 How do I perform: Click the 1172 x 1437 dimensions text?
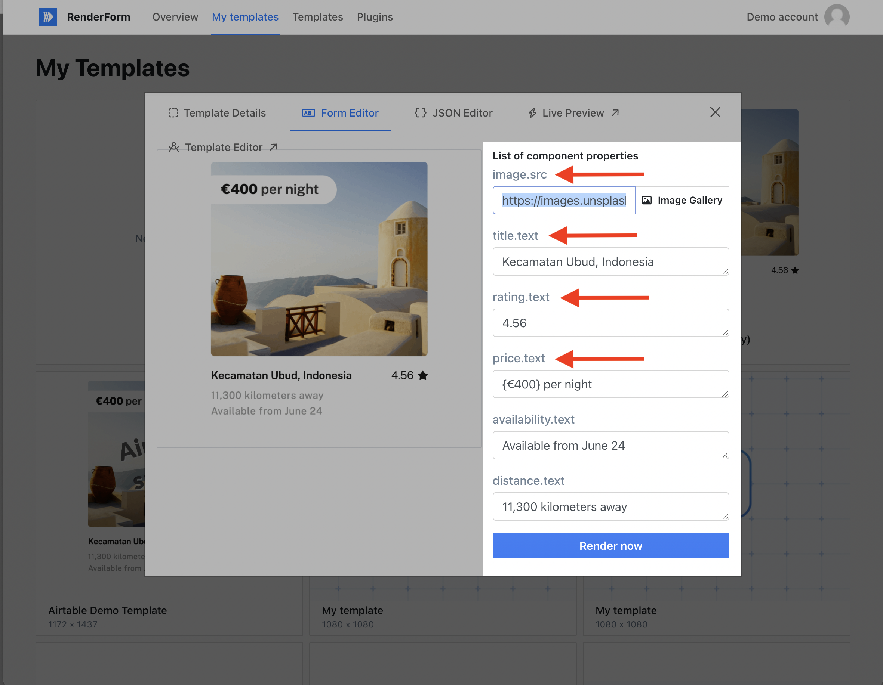(73, 624)
